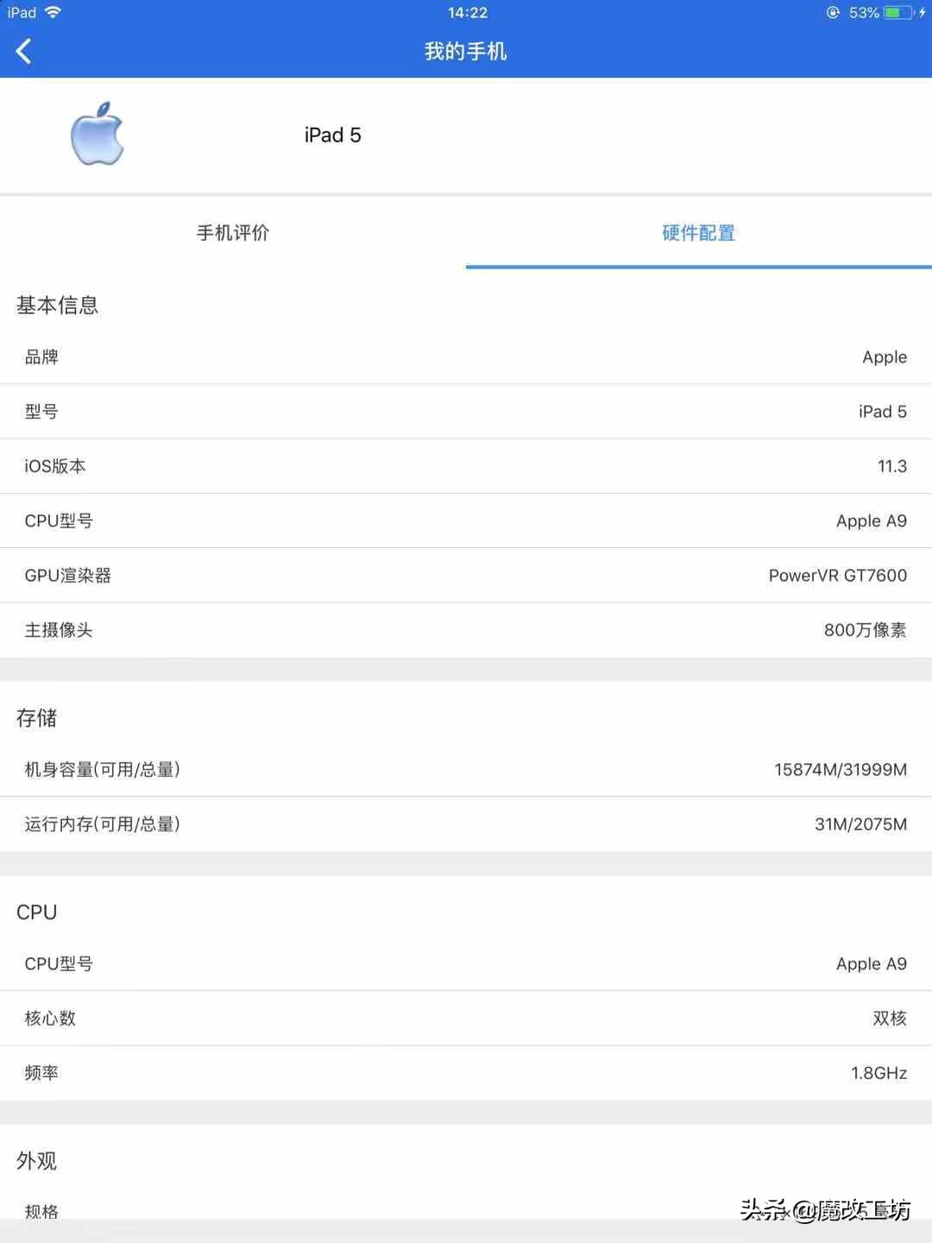The height and width of the screenshot is (1243, 932).
Task: Tap the 机身容量 storage row
Action: pyautogui.click(x=466, y=769)
